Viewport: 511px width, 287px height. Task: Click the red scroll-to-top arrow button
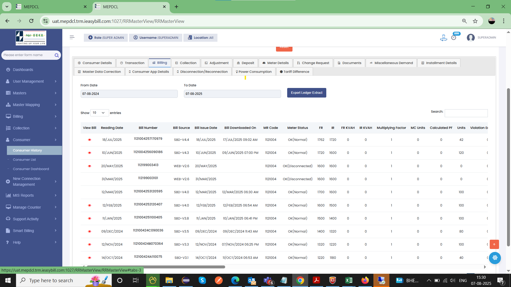(494, 244)
